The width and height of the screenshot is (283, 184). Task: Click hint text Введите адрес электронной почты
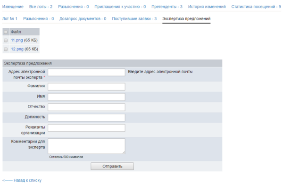(x=160, y=72)
